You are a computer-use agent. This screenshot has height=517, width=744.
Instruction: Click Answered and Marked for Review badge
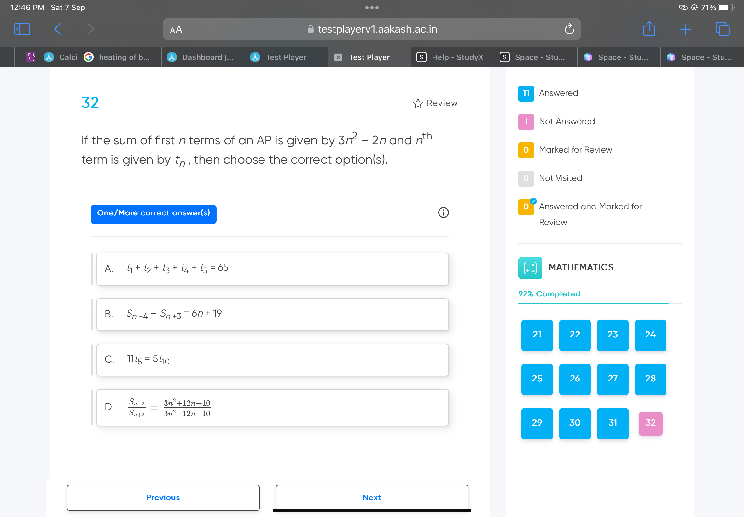click(x=526, y=206)
